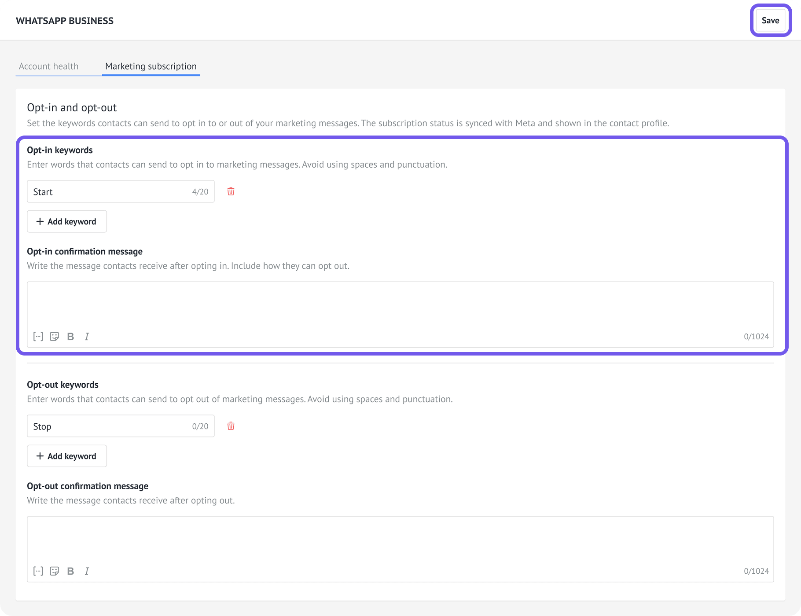Toggle italic in opt-out confirmation message

click(x=87, y=571)
